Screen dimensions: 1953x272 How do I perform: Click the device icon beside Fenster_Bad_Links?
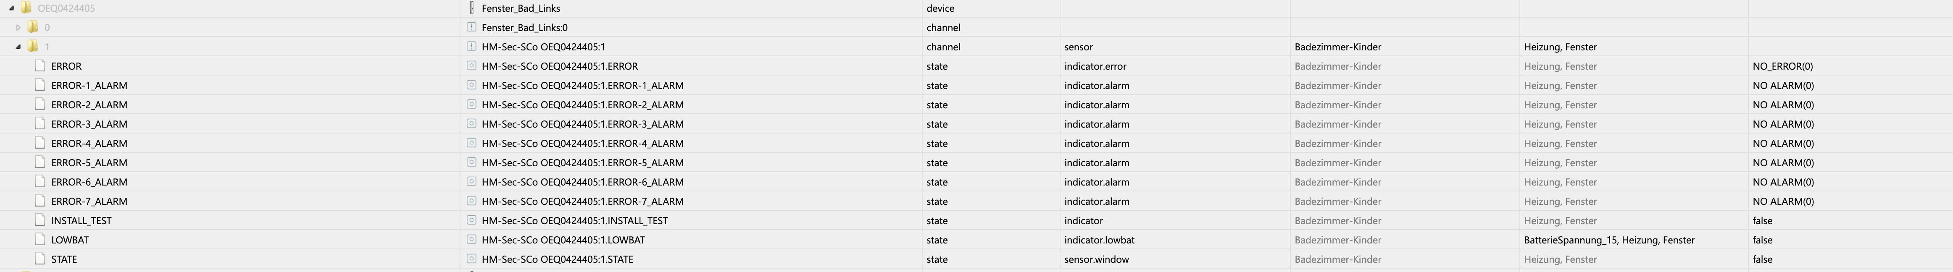471,8
